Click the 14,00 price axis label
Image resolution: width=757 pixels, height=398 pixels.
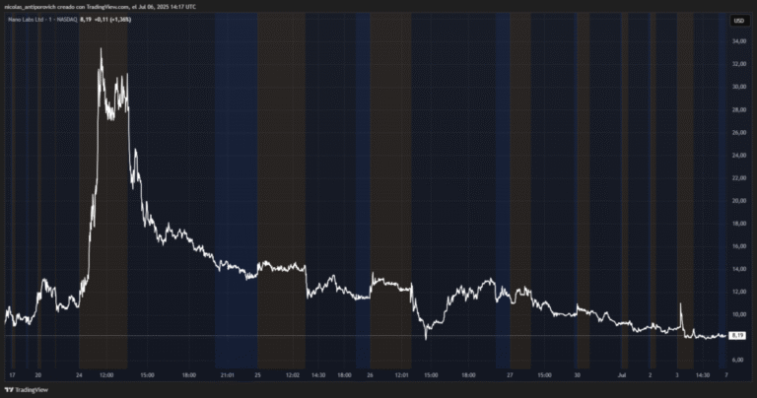point(739,269)
